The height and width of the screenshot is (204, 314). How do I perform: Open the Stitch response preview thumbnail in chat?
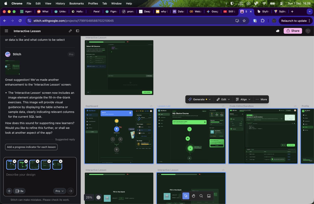pos(12,67)
